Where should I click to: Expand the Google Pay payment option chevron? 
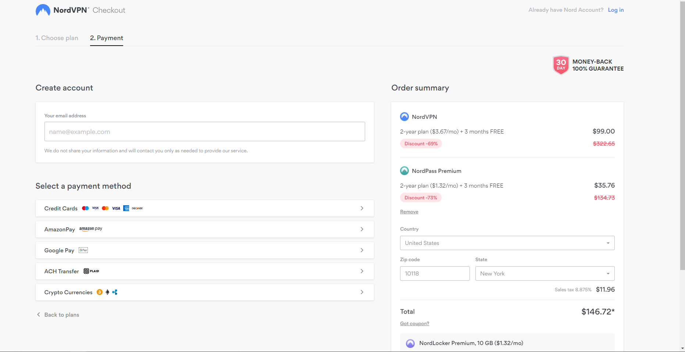pos(362,250)
